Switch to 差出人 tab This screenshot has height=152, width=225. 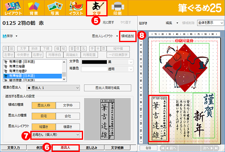(65, 148)
